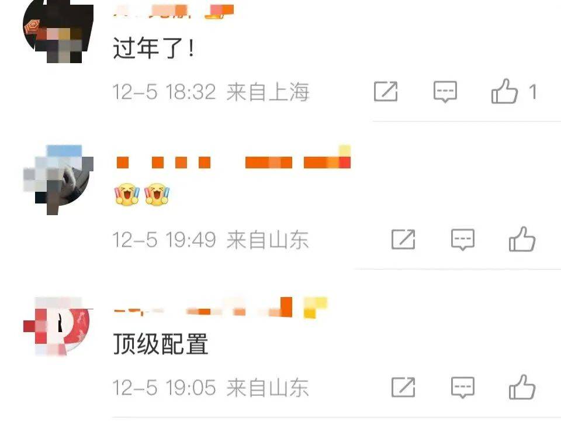Select the 顶级配置 comment text

coord(161,344)
